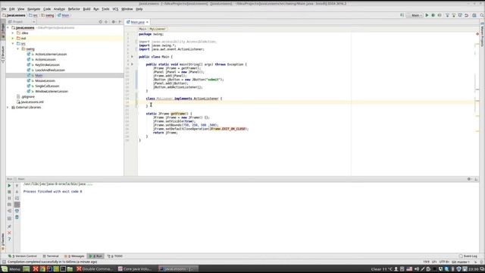Click the Build project icon left of run configuration

[x=402, y=15]
